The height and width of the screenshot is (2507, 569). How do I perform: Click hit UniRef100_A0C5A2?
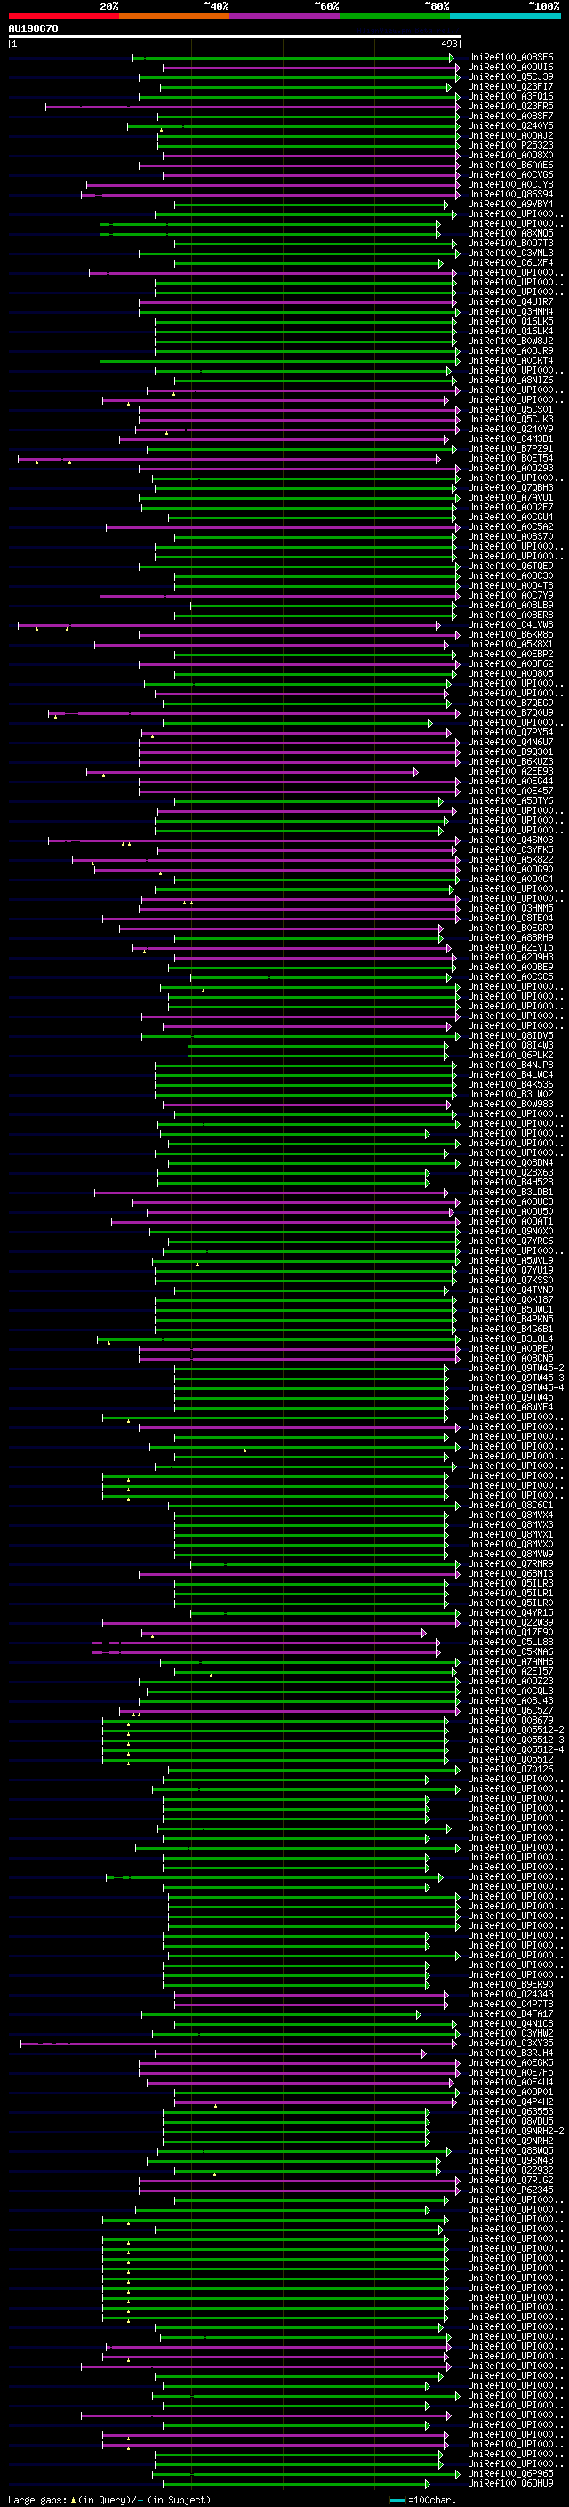click(x=510, y=526)
